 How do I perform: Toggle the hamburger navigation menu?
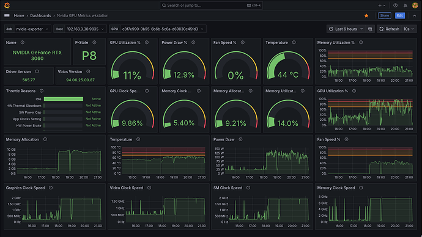7,16
